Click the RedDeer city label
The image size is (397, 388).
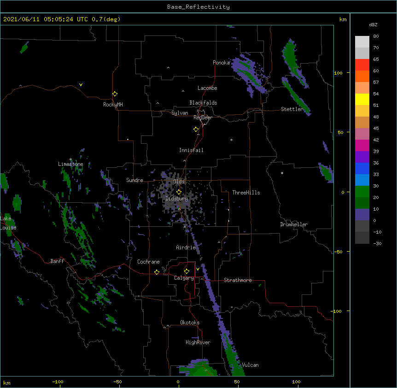[x=203, y=118]
